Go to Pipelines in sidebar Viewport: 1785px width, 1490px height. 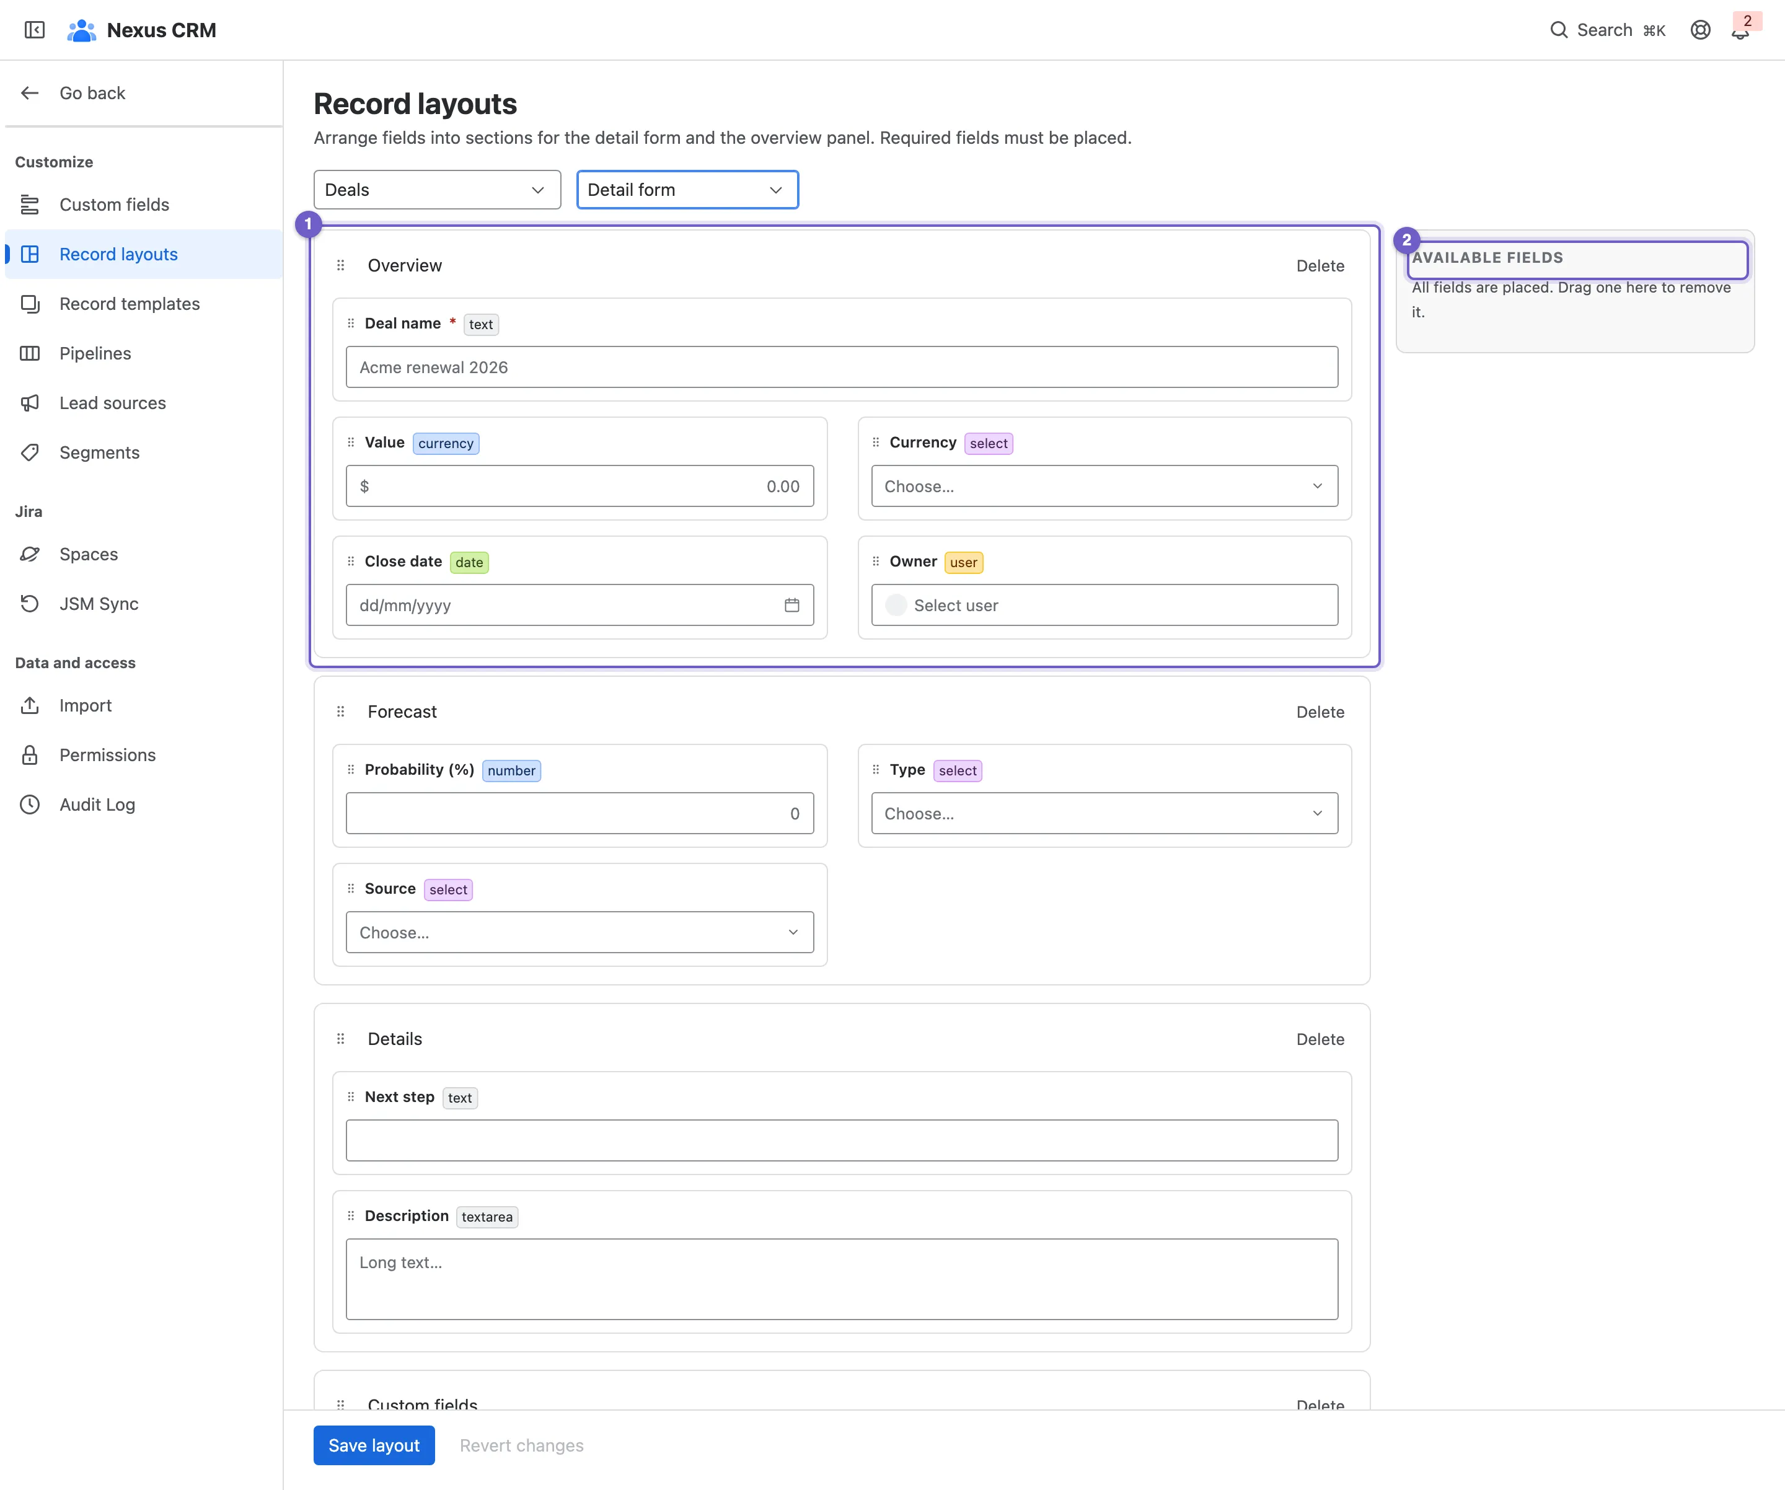144,353
